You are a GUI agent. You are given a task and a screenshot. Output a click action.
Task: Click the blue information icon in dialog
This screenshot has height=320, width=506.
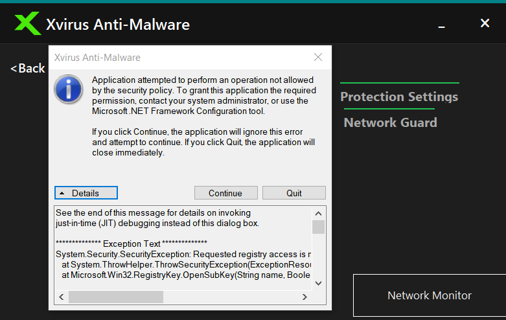[x=68, y=89]
